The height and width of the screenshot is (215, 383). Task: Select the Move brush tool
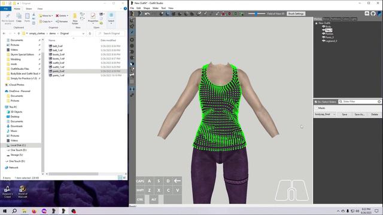pyautogui.click(x=186, y=14)
